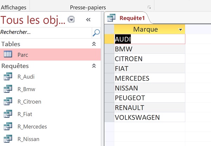
Task: Select the RENAULT cell
Action: 150,107
